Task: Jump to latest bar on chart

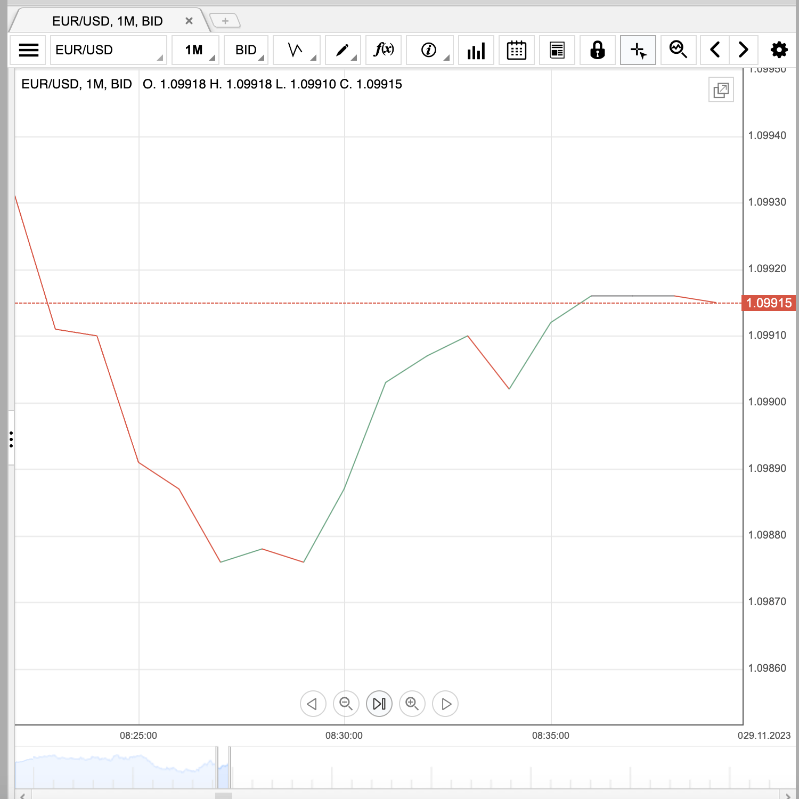Action: click(379, 704)
